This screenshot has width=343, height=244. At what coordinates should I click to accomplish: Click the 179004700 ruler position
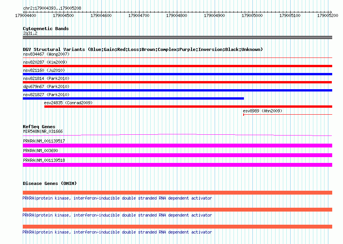(139, 15)
